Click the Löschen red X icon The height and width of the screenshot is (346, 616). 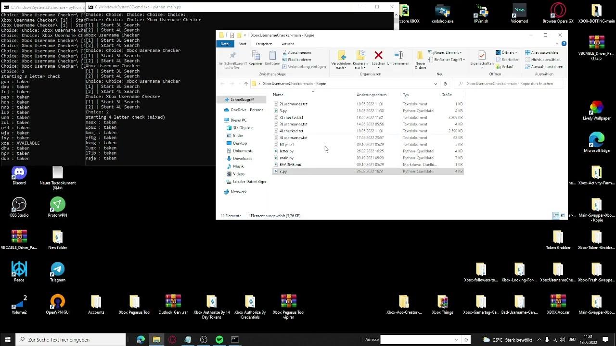pyautogui.click(x=378, y=55)
